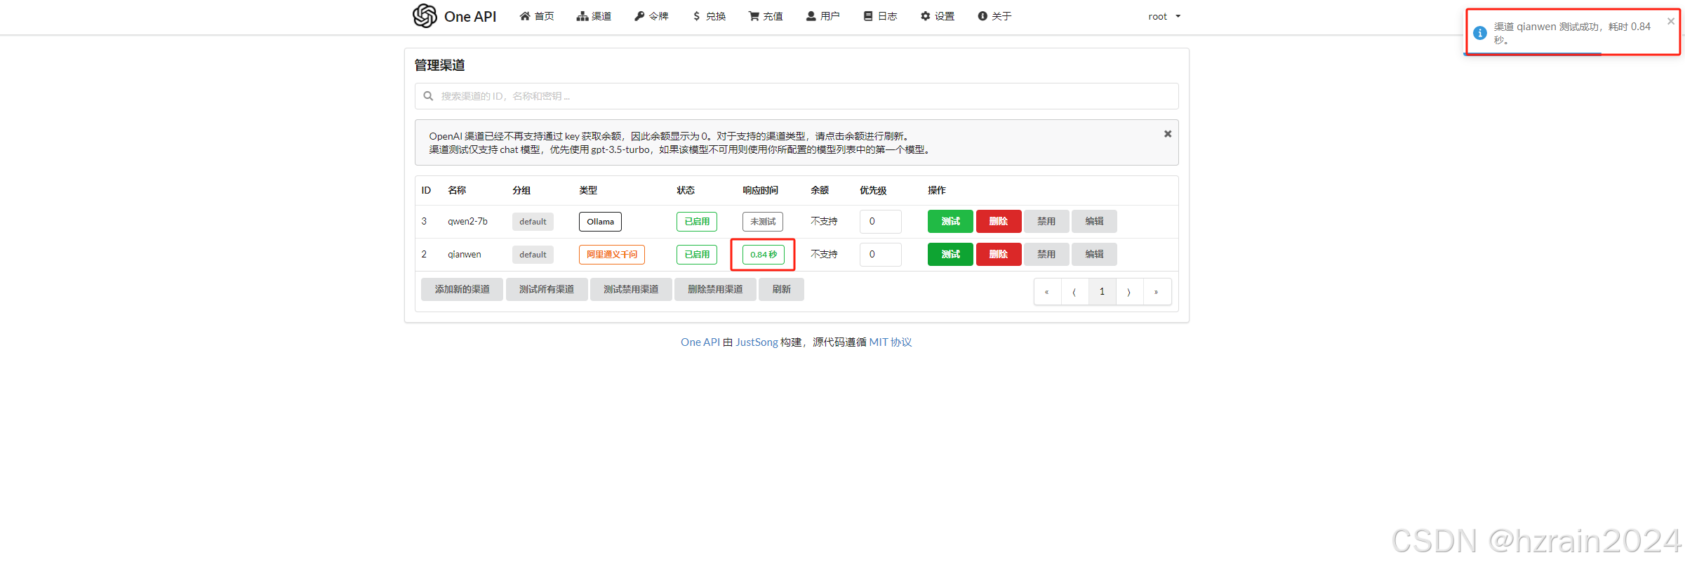Sort by the 优先级 column header
1685x569 pixels.
tap(873, 190)
